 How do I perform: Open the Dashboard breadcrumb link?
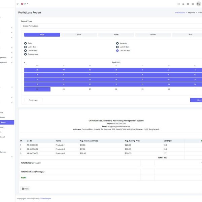tap(180, 12)
